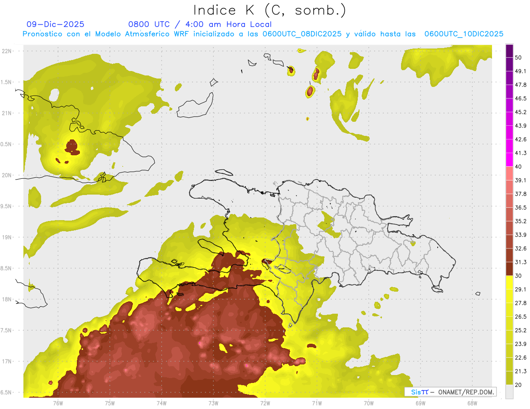Click the latitude label "1.5N"
The image size is (530, 409).
point(7,83)
